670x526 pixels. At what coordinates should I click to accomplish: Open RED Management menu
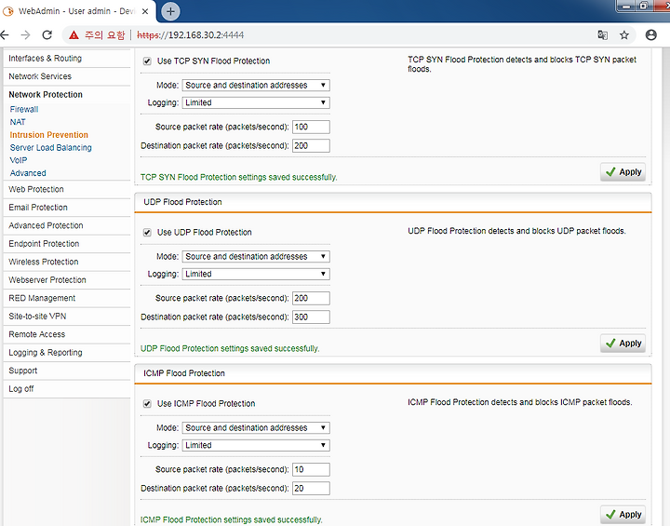pos(67,298)
